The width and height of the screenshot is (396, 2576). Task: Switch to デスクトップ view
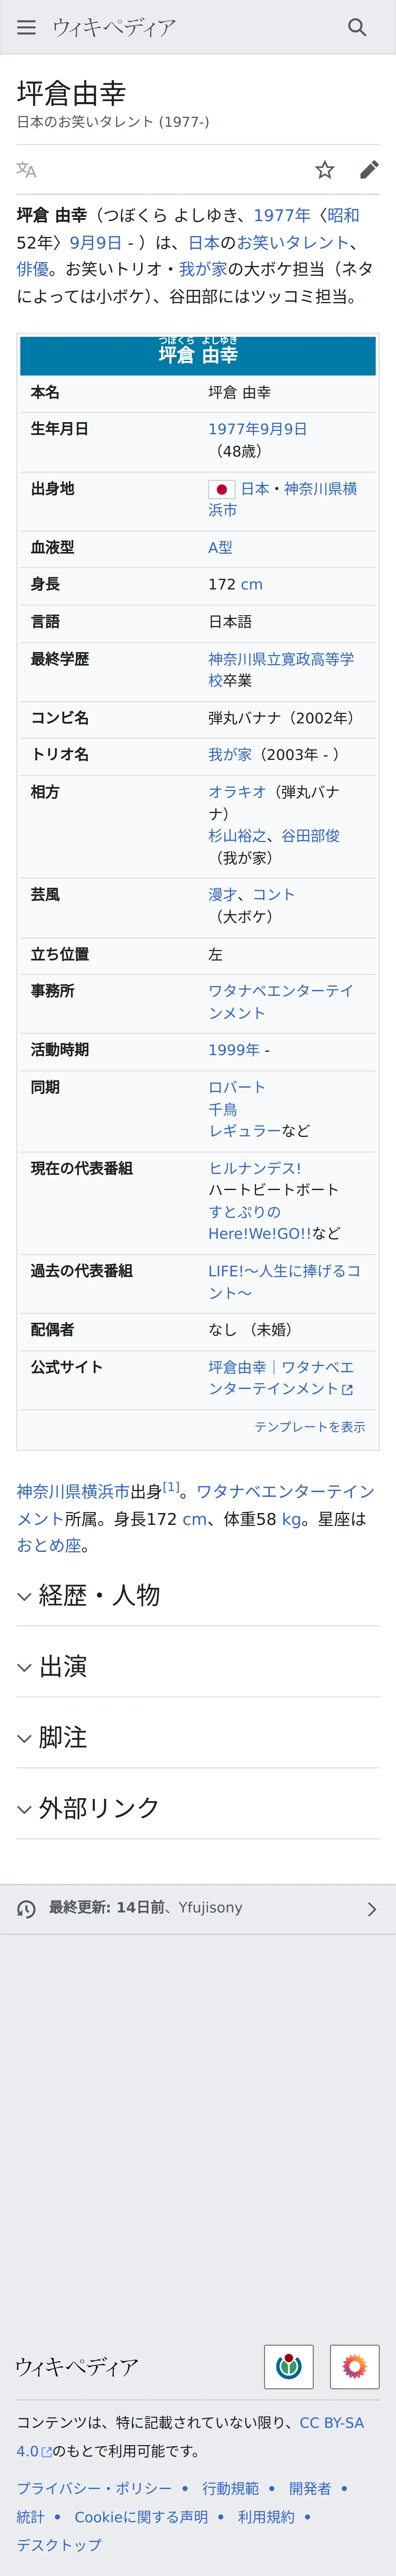[59, 2544]
